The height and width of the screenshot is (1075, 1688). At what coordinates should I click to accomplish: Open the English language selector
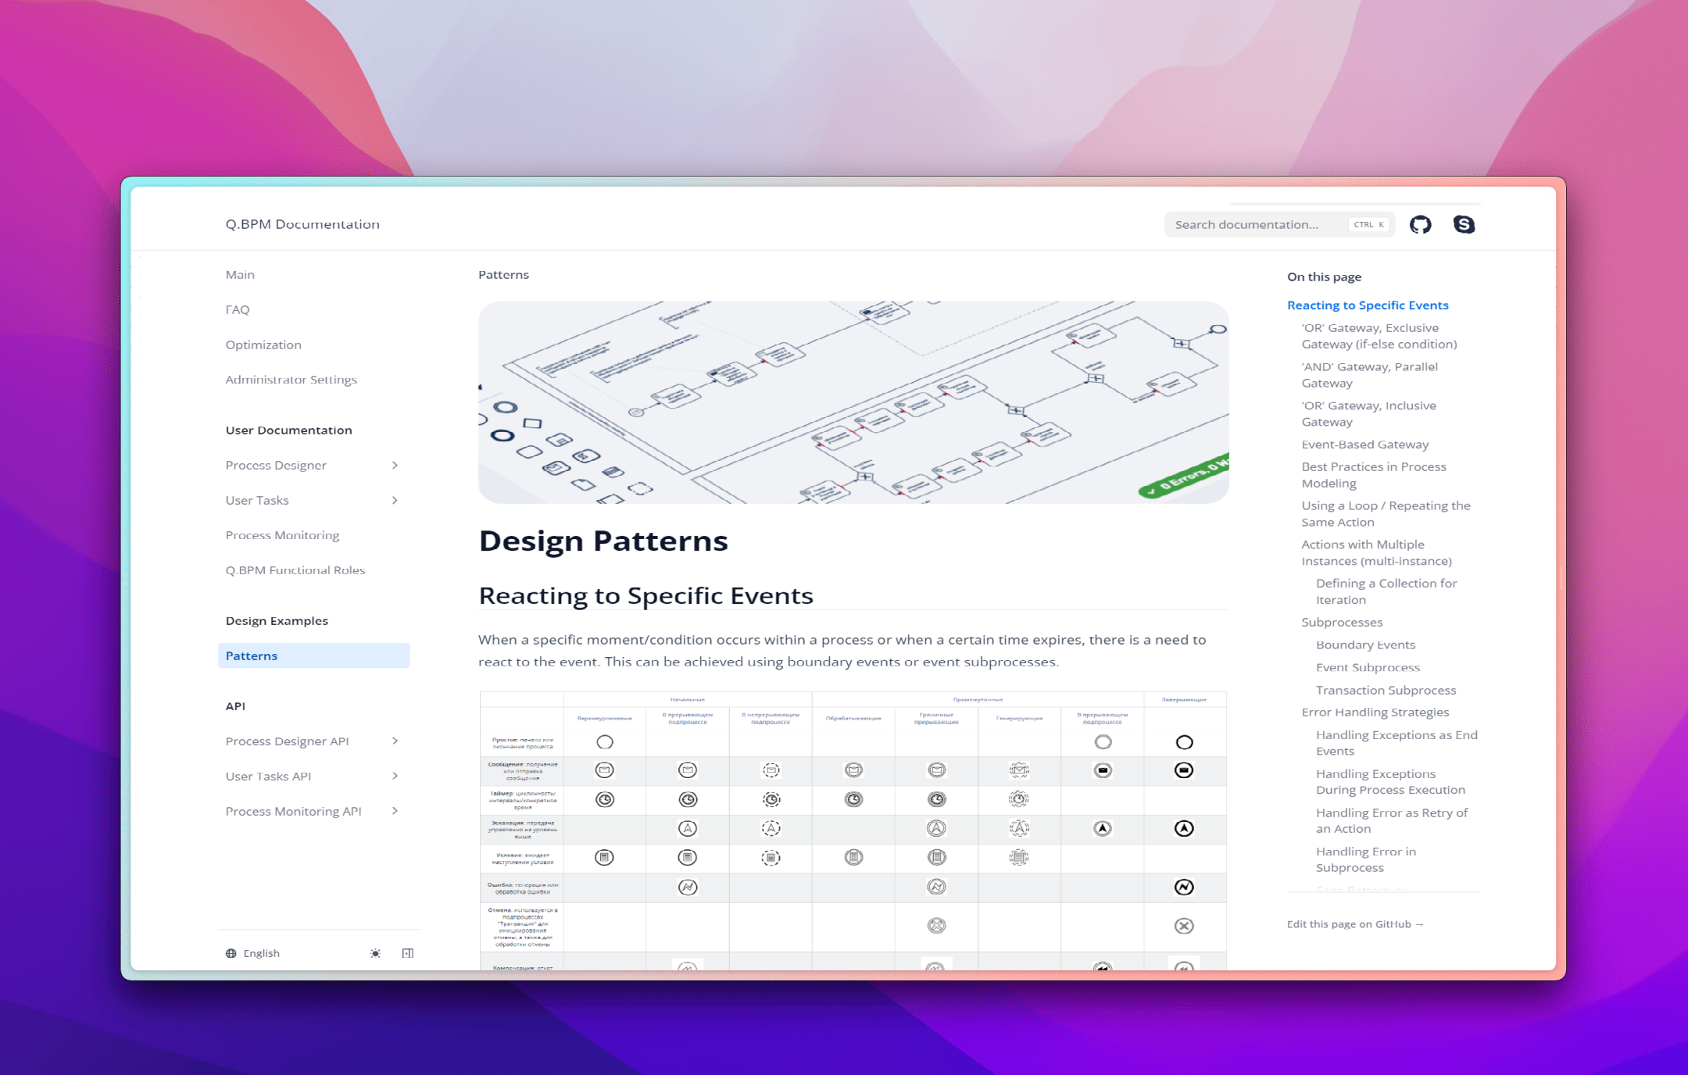click(x=252, y=953)
